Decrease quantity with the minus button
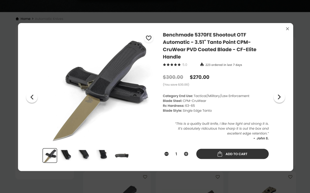This screenshot has height=193, width=310. click(166, 154)
